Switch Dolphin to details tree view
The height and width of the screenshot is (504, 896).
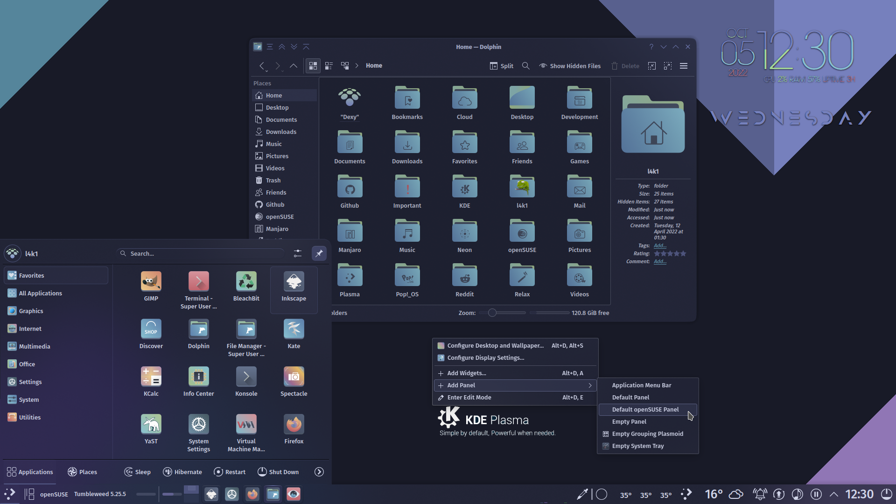click(x=345, y=66)
